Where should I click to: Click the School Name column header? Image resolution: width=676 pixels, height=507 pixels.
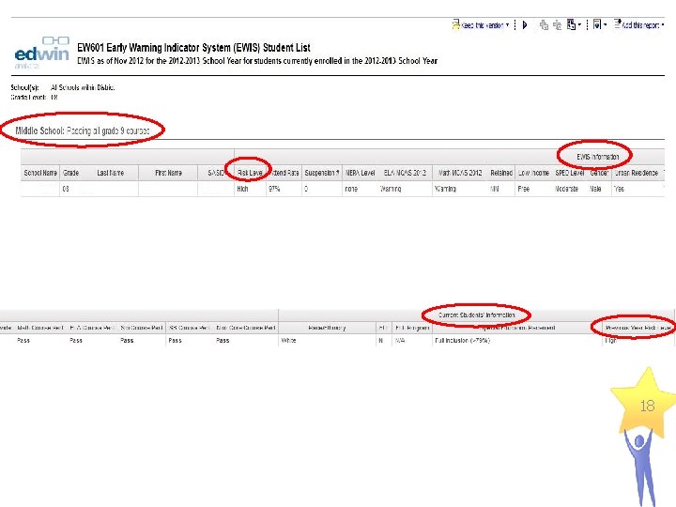40,173
